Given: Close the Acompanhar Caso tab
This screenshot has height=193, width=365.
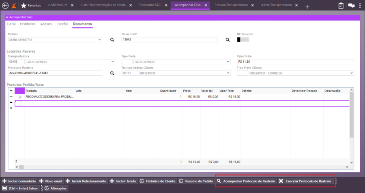Looking at the screenshot, I should [206, 5].
